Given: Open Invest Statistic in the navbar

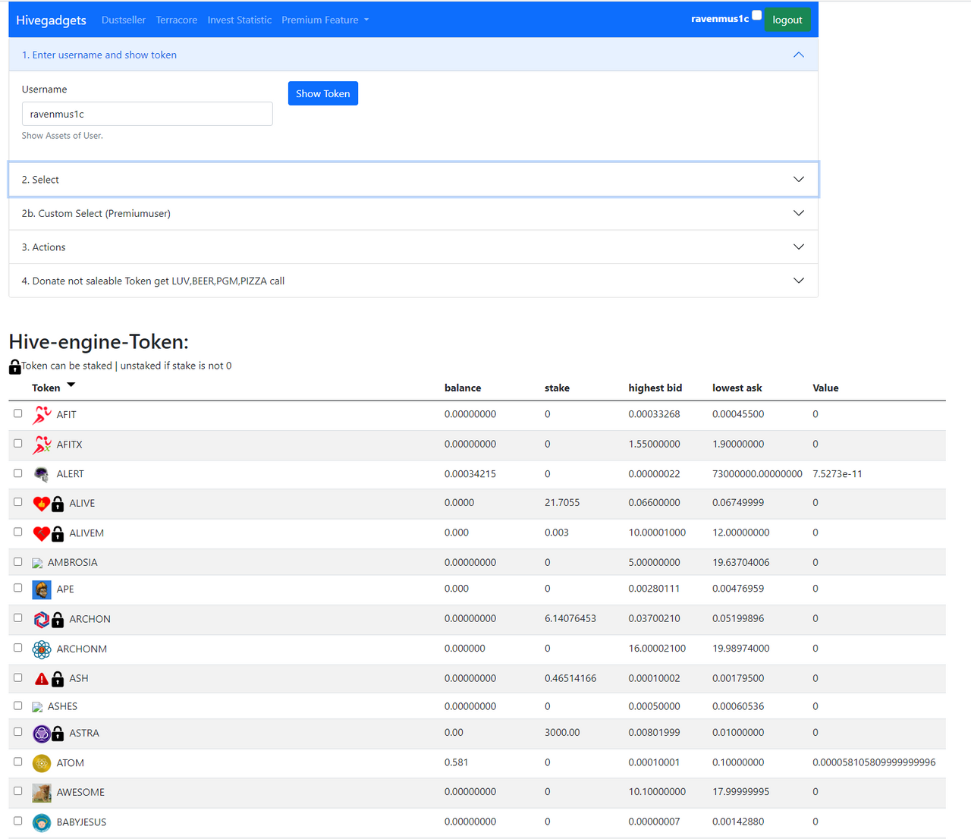Looking at the screenshot, I should [x=240, y=20].
